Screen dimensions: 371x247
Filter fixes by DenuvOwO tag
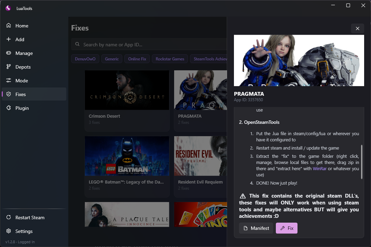pyautogui.click(x=85, y=59)
